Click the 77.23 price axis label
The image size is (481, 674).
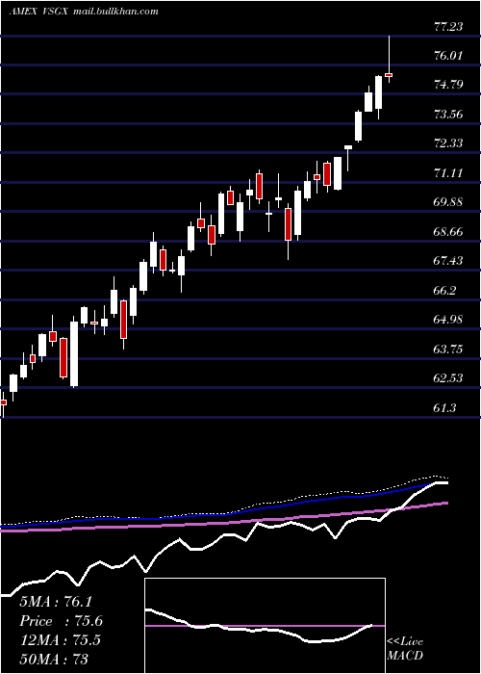(448, 27)
